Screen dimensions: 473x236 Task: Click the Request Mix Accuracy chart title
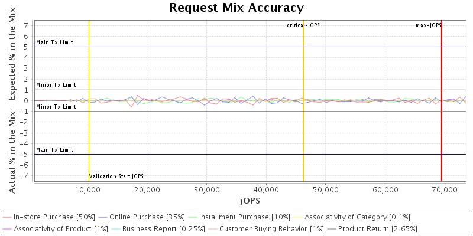[237, 8]
